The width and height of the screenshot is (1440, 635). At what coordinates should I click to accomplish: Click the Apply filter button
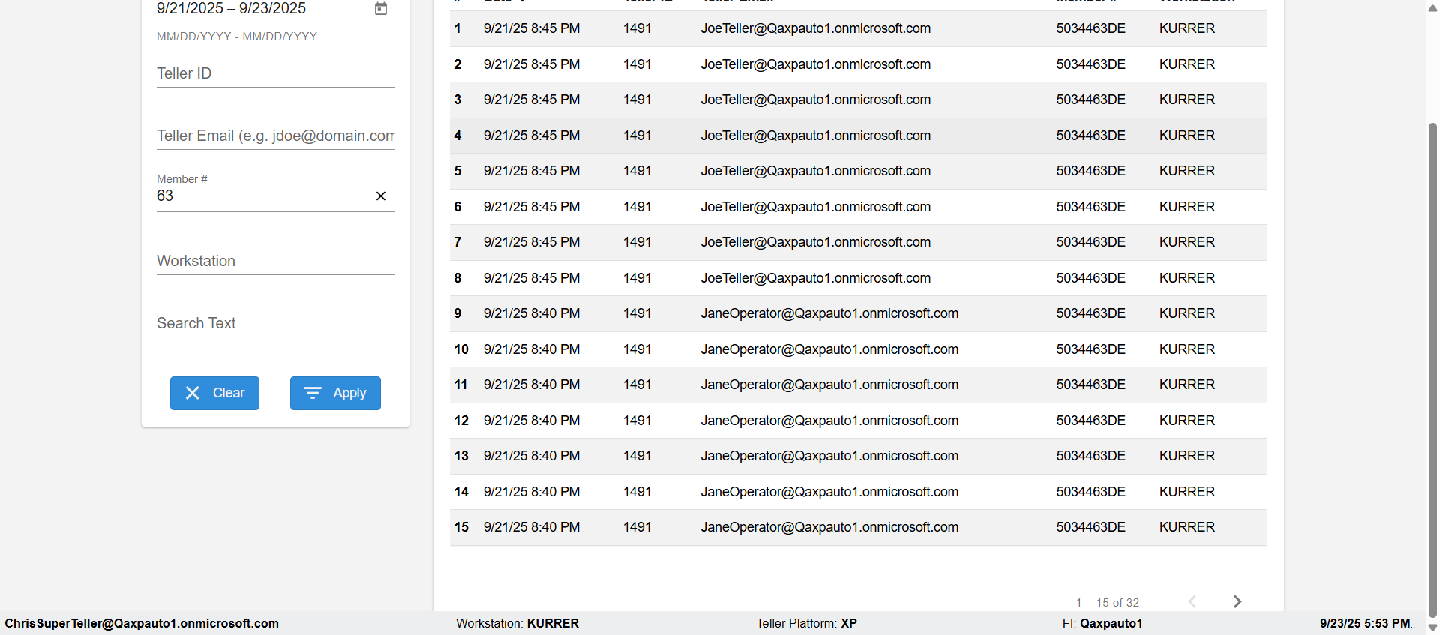point(335,393)
